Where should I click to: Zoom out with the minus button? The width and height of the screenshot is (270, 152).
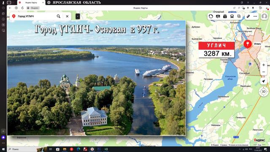coord(264,72)
